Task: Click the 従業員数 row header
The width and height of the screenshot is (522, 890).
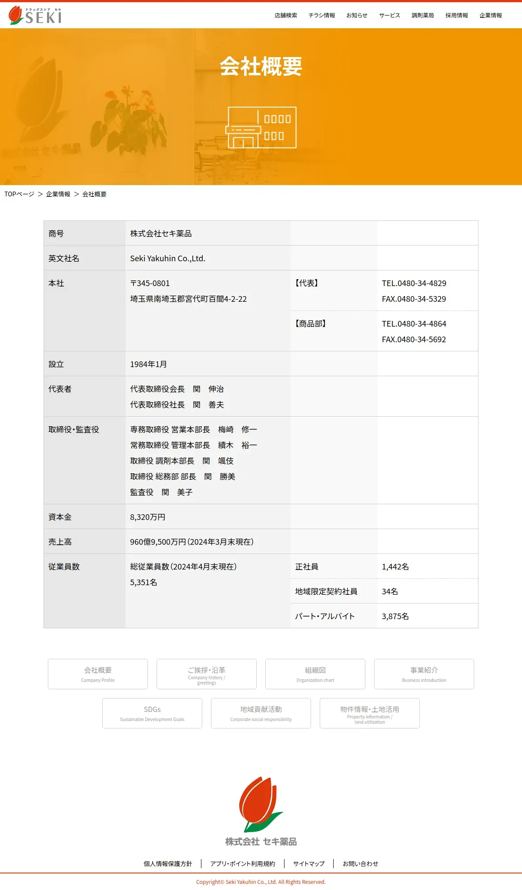Action: coord(64,566)
